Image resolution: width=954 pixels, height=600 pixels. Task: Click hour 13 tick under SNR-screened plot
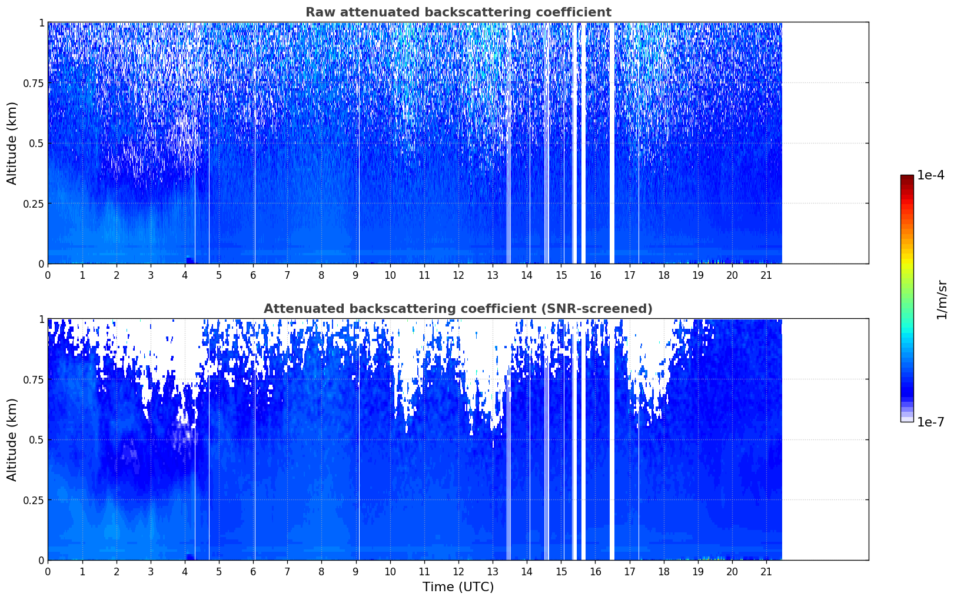493,571
